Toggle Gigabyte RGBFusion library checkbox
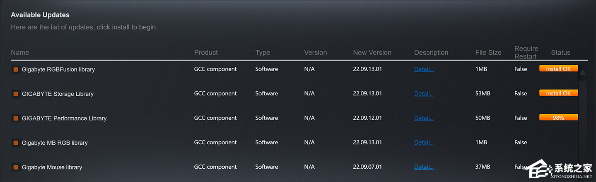Image resolution: width=596 pixels, height=182 pixels. point(16,69)
